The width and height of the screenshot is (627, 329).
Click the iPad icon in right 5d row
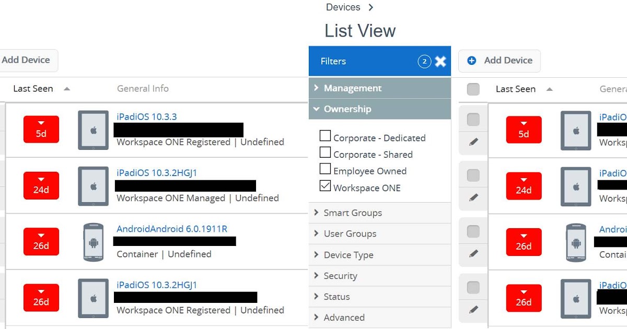coord(576,131)
